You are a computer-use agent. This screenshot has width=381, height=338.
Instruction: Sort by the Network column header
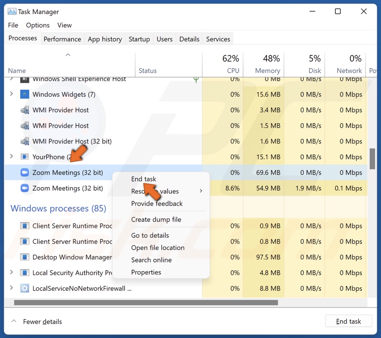click(x=345, y=65)
